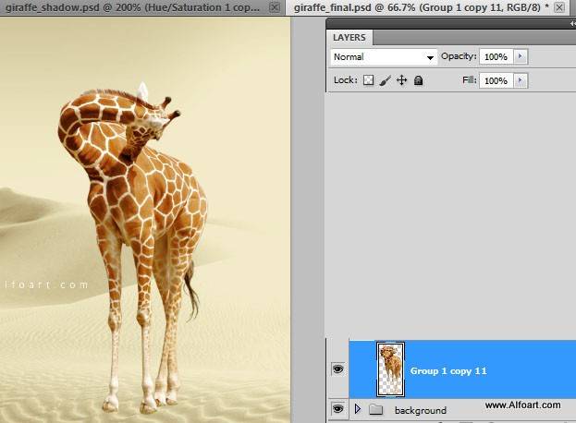
Task: Click the lock all padlock icon
Action: (418, 81)
